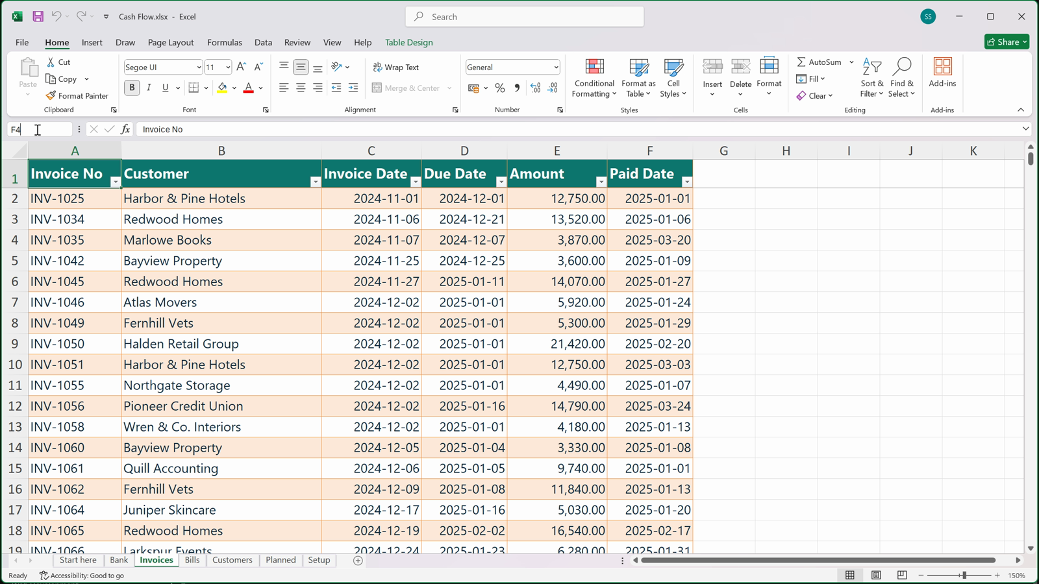Click Increase Font Size icon

click(x=241, y=67)
